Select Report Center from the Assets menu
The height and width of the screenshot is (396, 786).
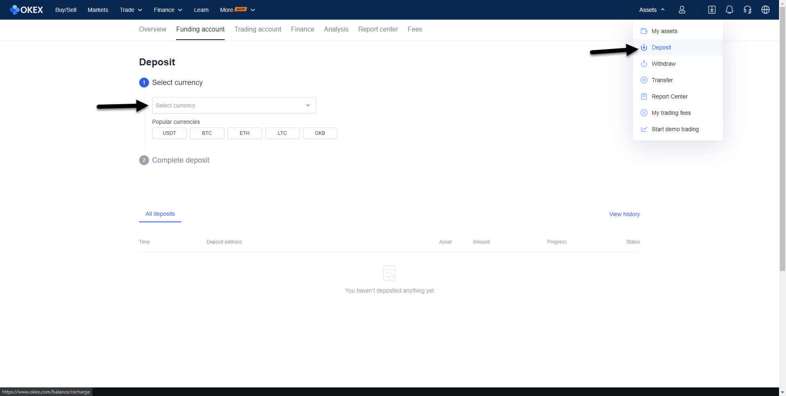[x=678, y=96]
